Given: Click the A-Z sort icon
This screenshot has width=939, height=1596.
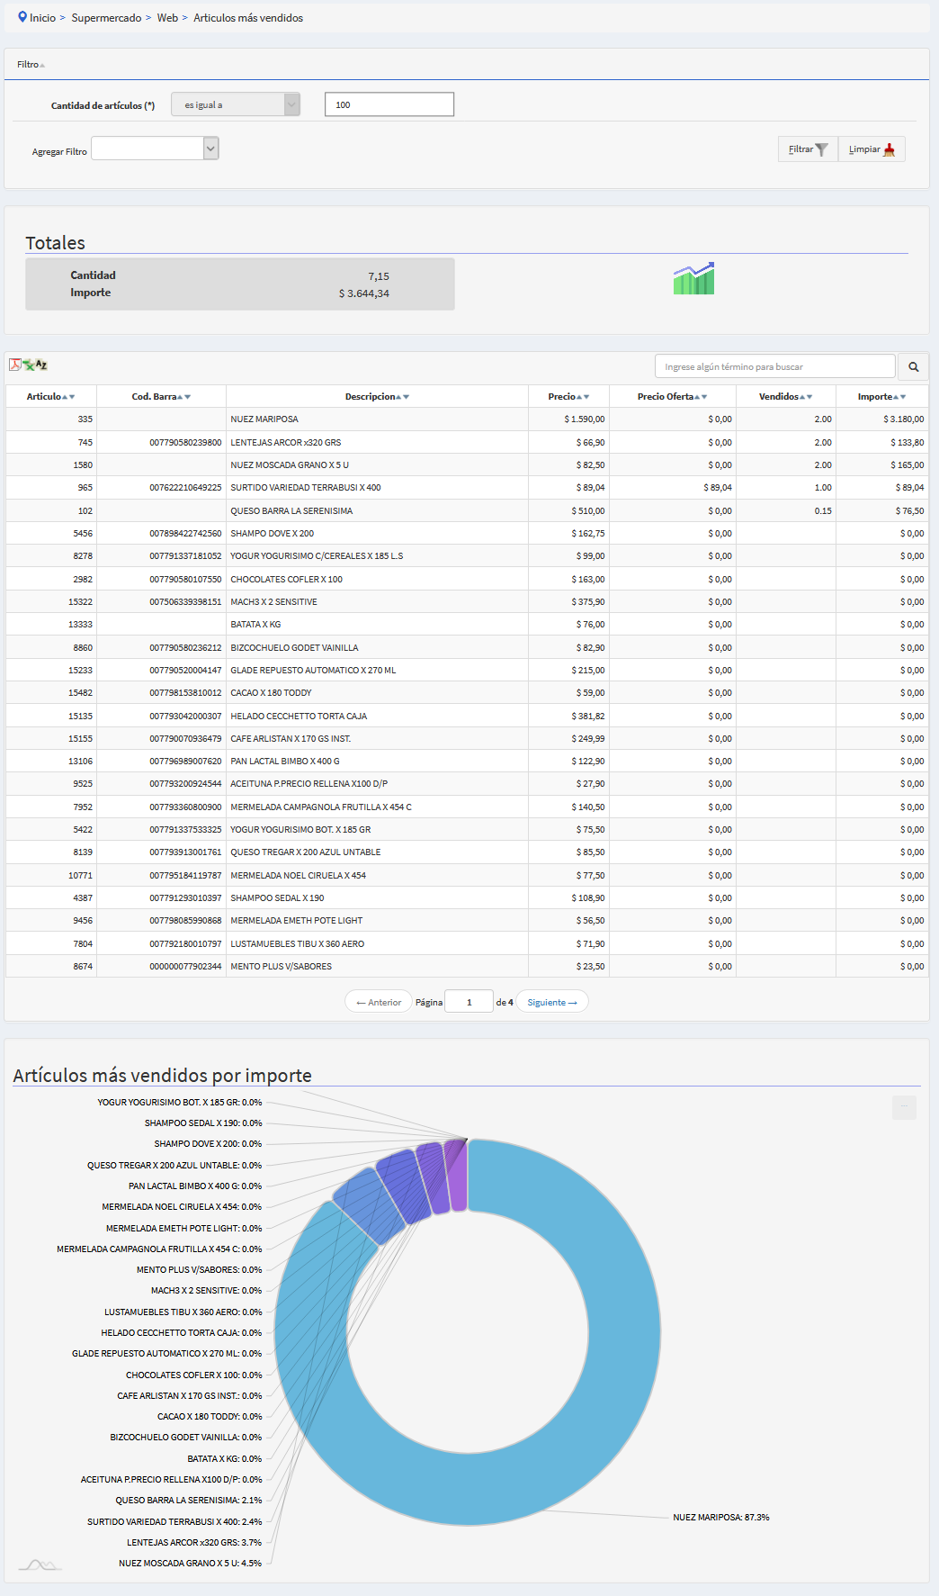Looking at the screenshot, I should [41, 365].
